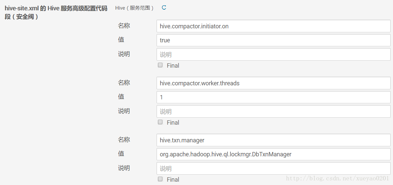Focus 说明 field for hive.compactor.worker.threads

(273, 111)
